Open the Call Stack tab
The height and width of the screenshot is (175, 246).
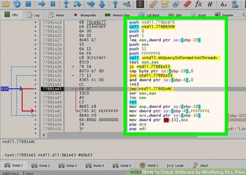149,15
